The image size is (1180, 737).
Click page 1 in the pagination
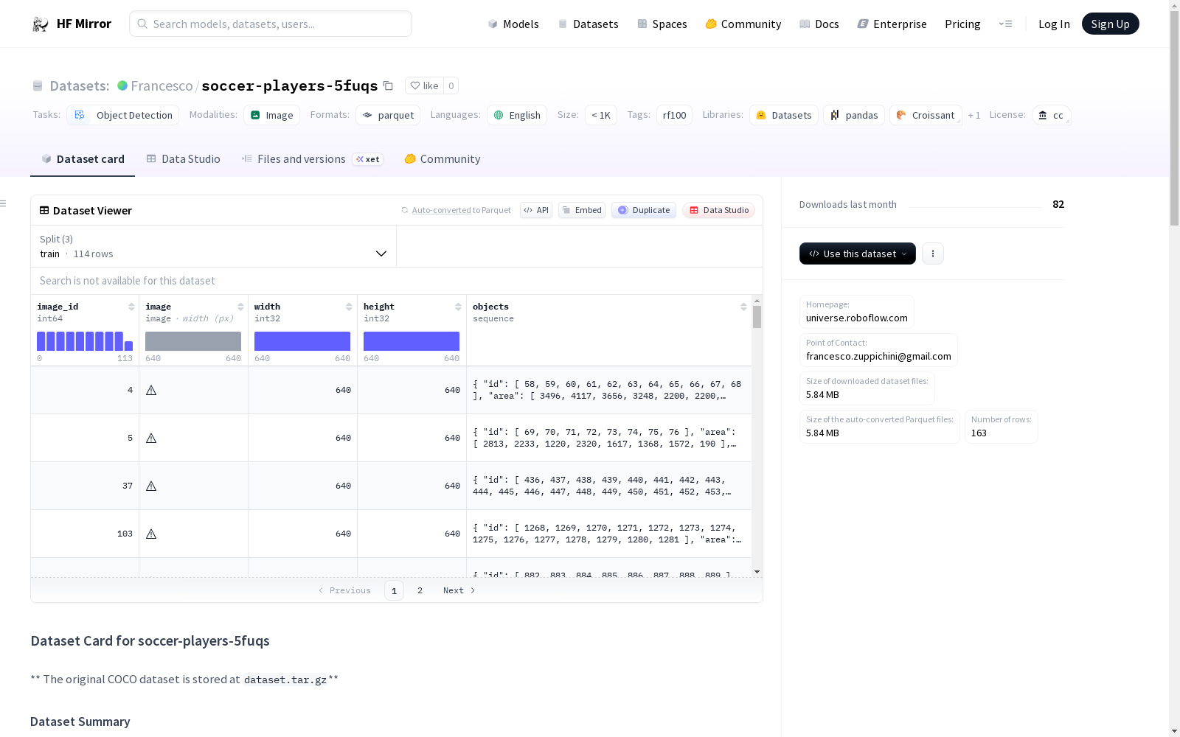point(394,590)
